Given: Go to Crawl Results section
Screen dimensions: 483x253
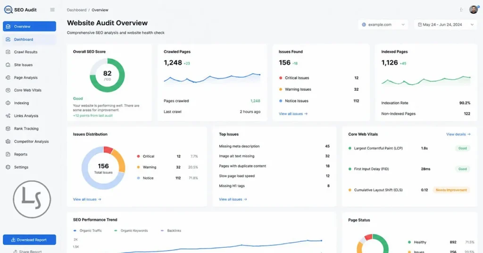Looking at the screenshot, I should (30, 52).
